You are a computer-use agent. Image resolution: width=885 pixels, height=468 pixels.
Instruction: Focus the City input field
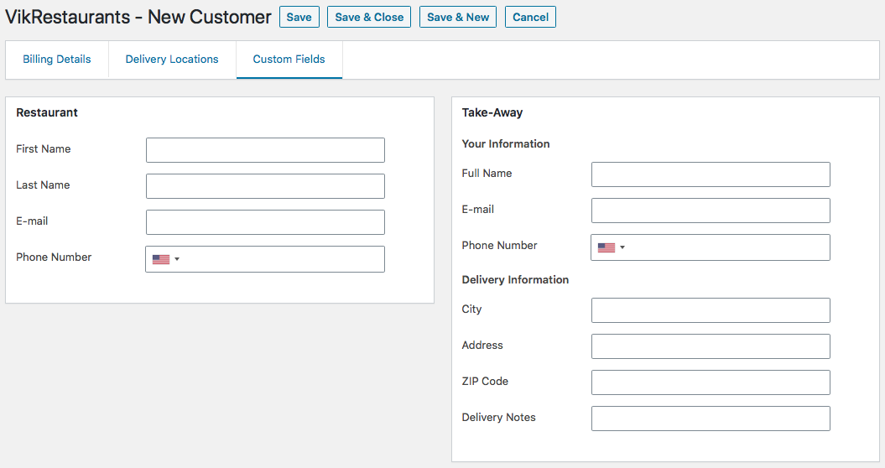click(x=711, y=310)
